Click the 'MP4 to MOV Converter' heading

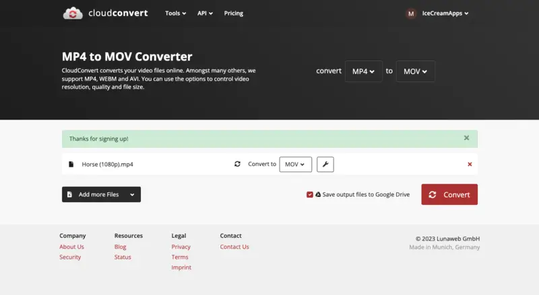127,56
